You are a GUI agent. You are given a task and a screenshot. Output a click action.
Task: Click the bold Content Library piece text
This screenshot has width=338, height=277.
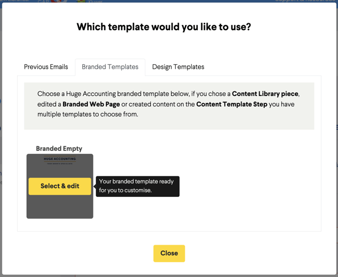point(265,94)
